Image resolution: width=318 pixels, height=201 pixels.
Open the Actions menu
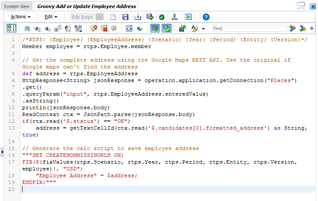tap(20, 17)
